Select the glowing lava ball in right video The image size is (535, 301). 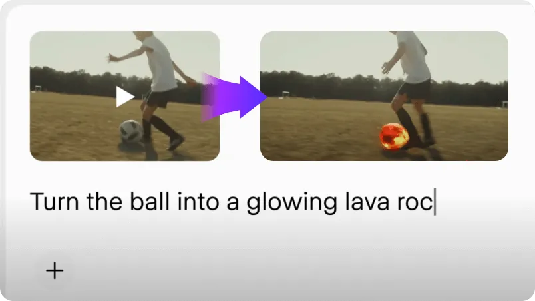click(x=394, y=136)
